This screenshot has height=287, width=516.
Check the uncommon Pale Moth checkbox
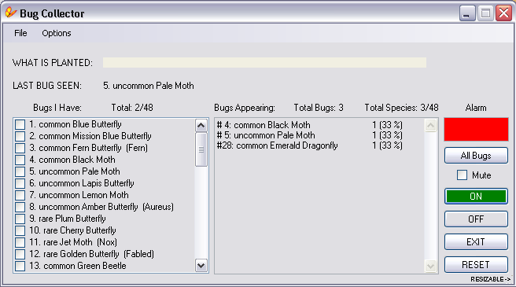[x=20, y=171]
